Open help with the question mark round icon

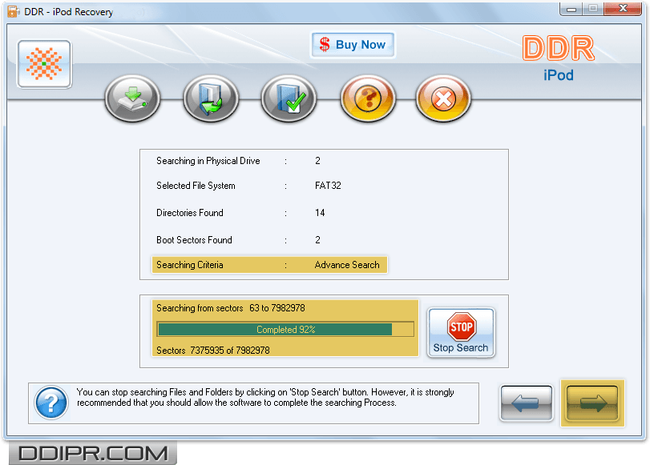tap(368, 98)
